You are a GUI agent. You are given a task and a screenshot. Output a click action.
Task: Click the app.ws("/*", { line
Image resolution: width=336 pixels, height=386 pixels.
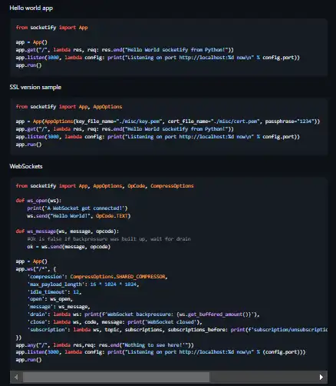click(x=36, y=269)
